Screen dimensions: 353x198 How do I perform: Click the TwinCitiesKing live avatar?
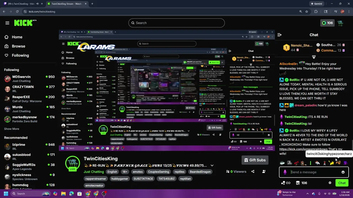tap(73, 163)
